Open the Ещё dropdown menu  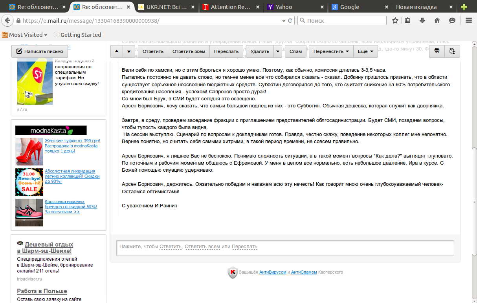(365, 51)
